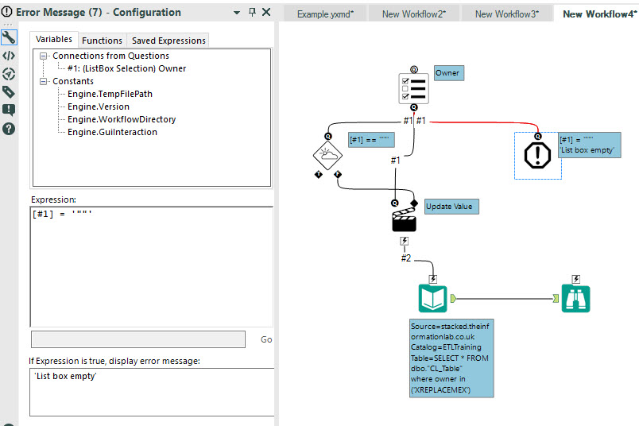
Task: Select the Browse binoculars tool
Action: click(576, 299)
